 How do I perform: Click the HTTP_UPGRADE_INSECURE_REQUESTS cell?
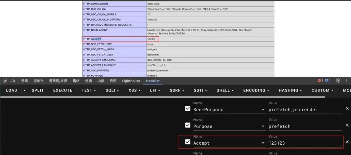pos(114,25)
